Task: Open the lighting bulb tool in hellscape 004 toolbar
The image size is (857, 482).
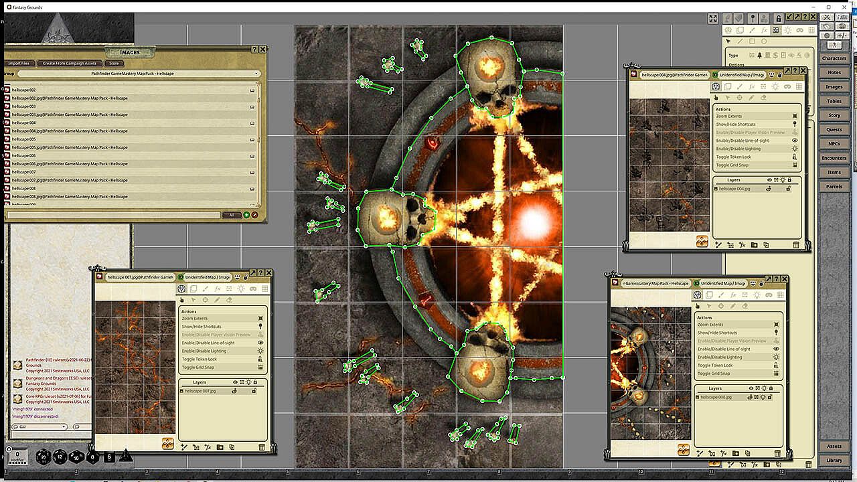Action: (775, 86)
